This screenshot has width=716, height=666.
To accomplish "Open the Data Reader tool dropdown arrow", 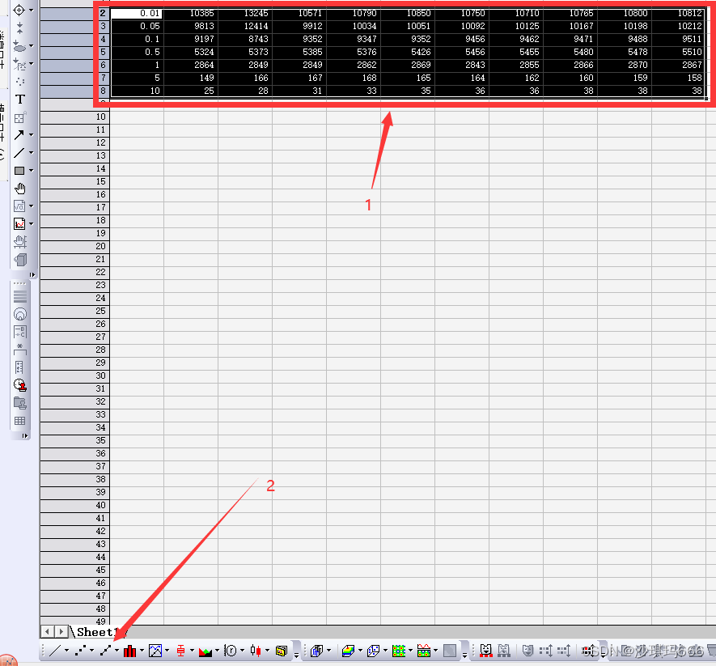I will (x=31, y=10).
